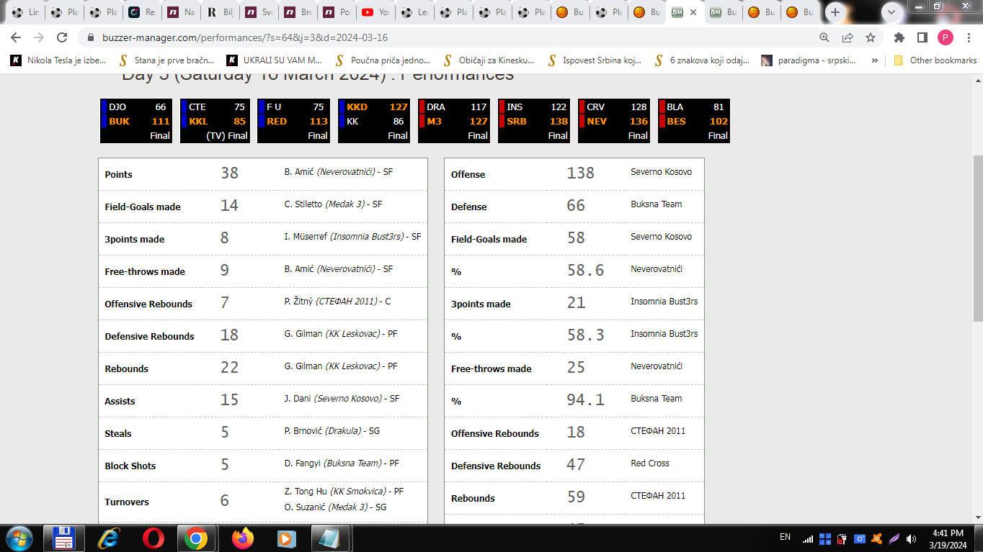Click the share page icon
Image resolution: width=983 pixels, height=552 pixels.
click(x=848, y=37)
